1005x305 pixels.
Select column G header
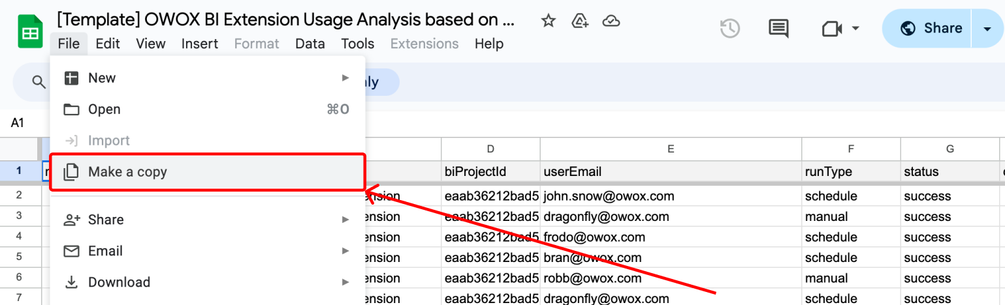pyautogui.click(x=949, y=149)
